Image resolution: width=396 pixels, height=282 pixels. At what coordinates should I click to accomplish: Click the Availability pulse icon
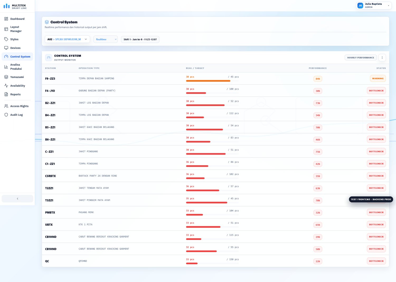pyautogui.click(x=6, y=86)
